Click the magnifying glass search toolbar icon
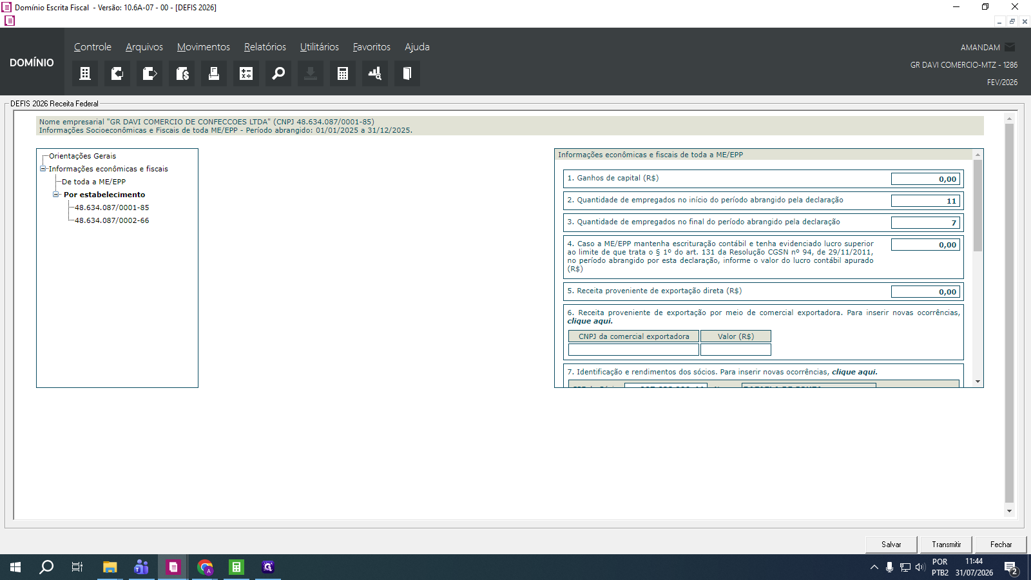1031x580 pixels. click(x=278, y=73)
